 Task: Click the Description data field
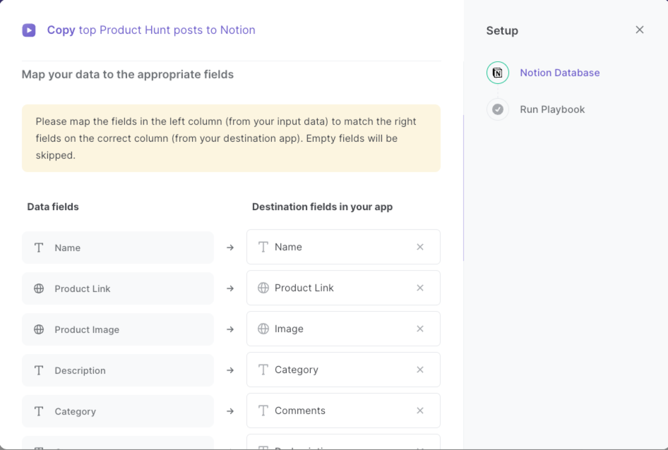pyautogui.click(x=117, y=370)
